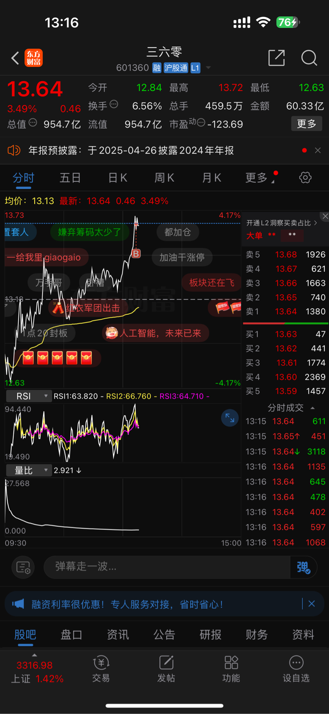The height and width of the screenshot is (714, 329).
Task: Switch to the 分时 chart tab
Action: (24, 178)
